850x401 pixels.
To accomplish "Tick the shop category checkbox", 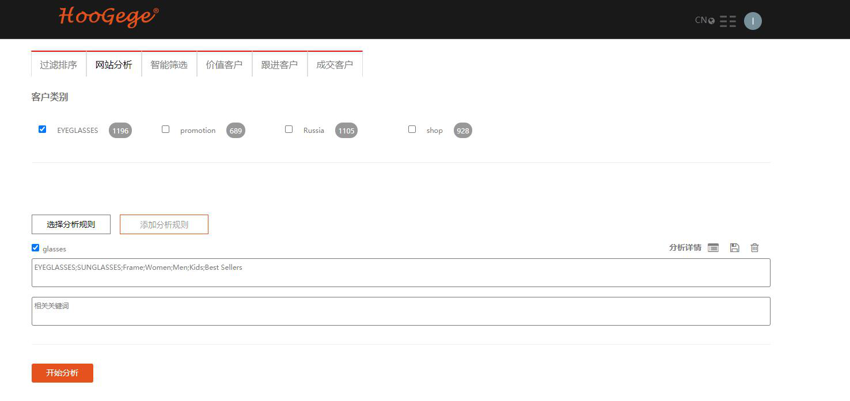I will [412, 129].
